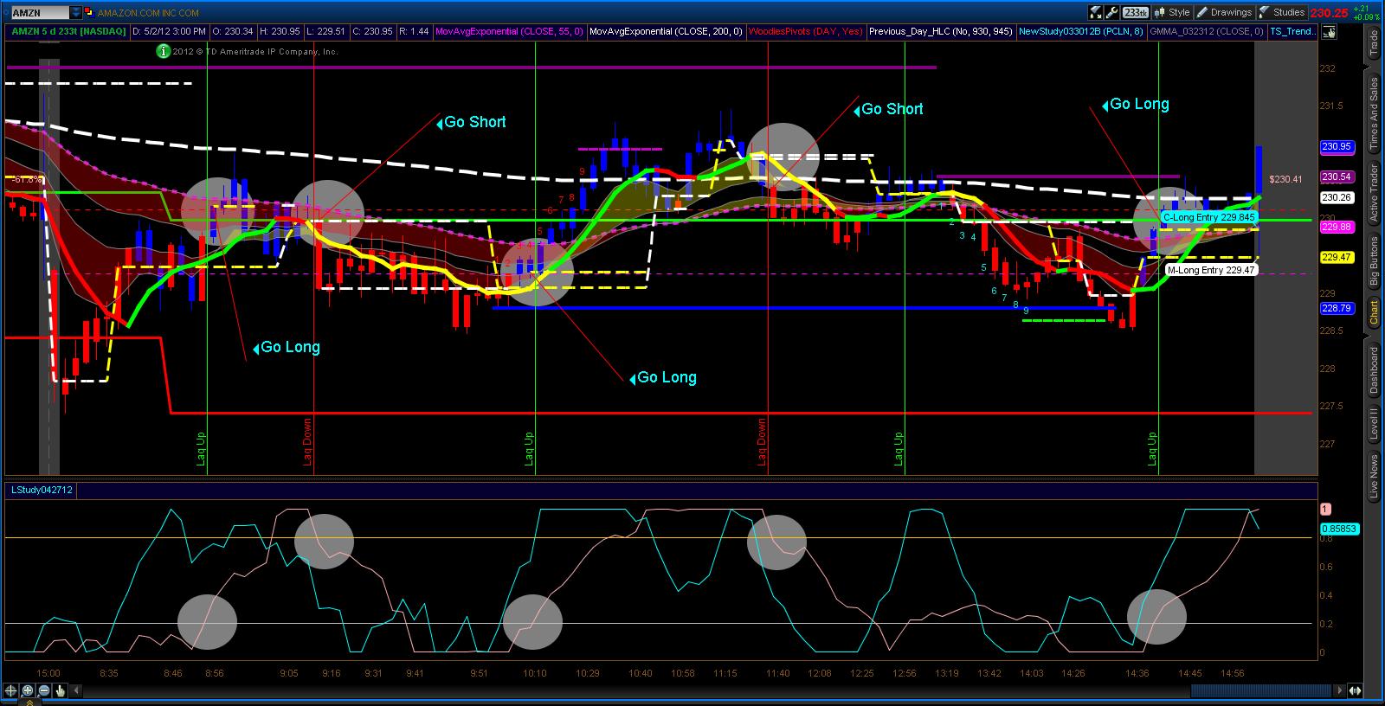Click the colored symbol link squares icon

tap(89, 13)
